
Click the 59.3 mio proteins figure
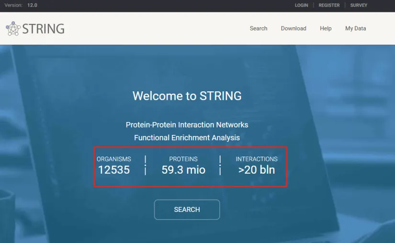(x=183, y=170)
